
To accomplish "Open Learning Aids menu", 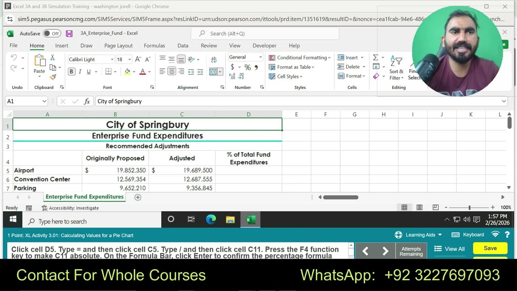I will click(418, 235).
